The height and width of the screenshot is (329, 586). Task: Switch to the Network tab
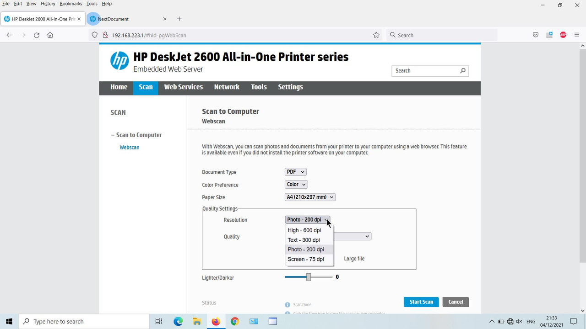point(227,87)
